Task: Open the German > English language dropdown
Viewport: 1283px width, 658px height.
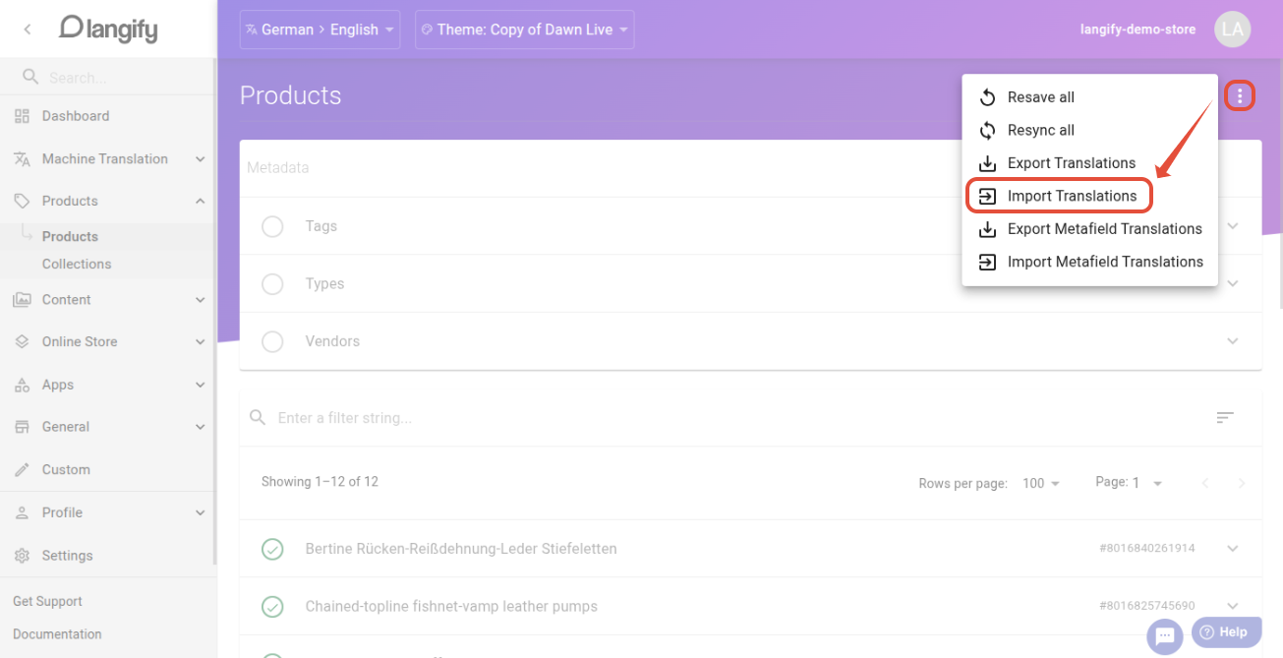Action: (320, 30)
